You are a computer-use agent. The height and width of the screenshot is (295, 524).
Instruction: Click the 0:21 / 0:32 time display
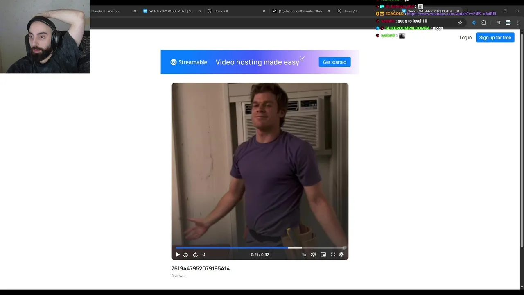pyautogui.click(x=260, y=254)
